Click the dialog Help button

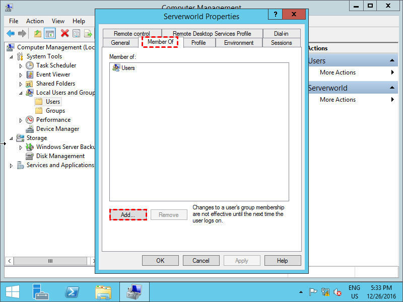click(x=283, y=261)
